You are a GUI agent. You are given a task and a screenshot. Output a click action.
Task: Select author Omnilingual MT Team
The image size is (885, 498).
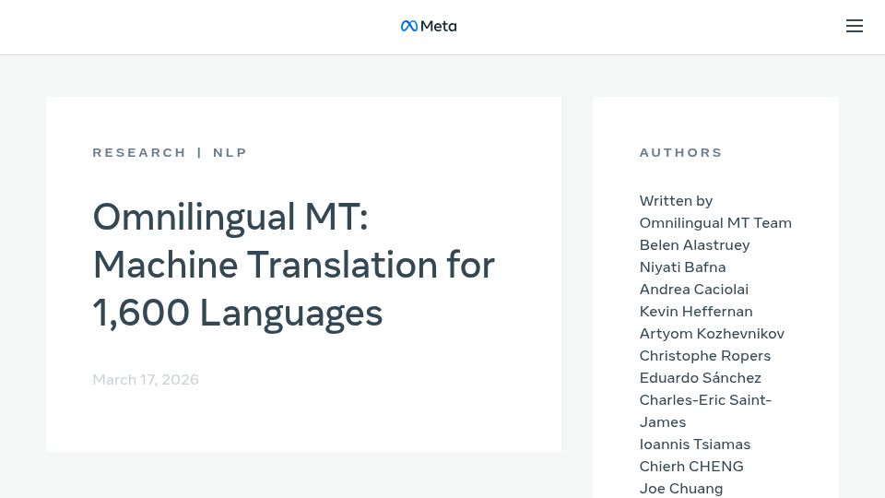tap(715, 223)
